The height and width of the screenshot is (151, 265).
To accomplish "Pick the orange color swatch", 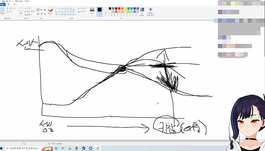I will 122,9.
